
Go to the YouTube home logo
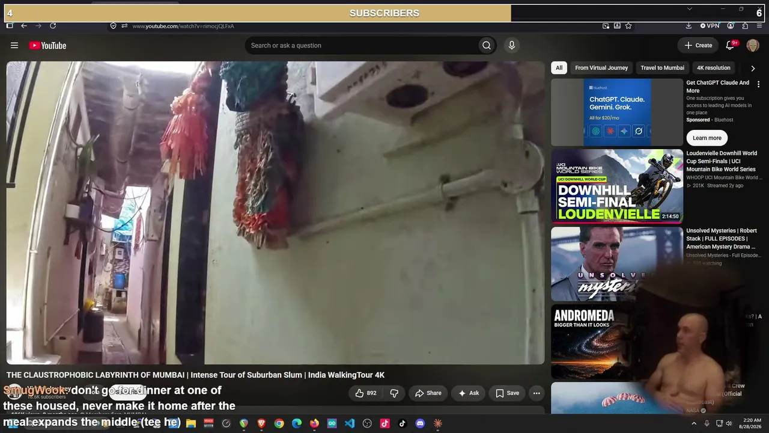click(47, 46)
